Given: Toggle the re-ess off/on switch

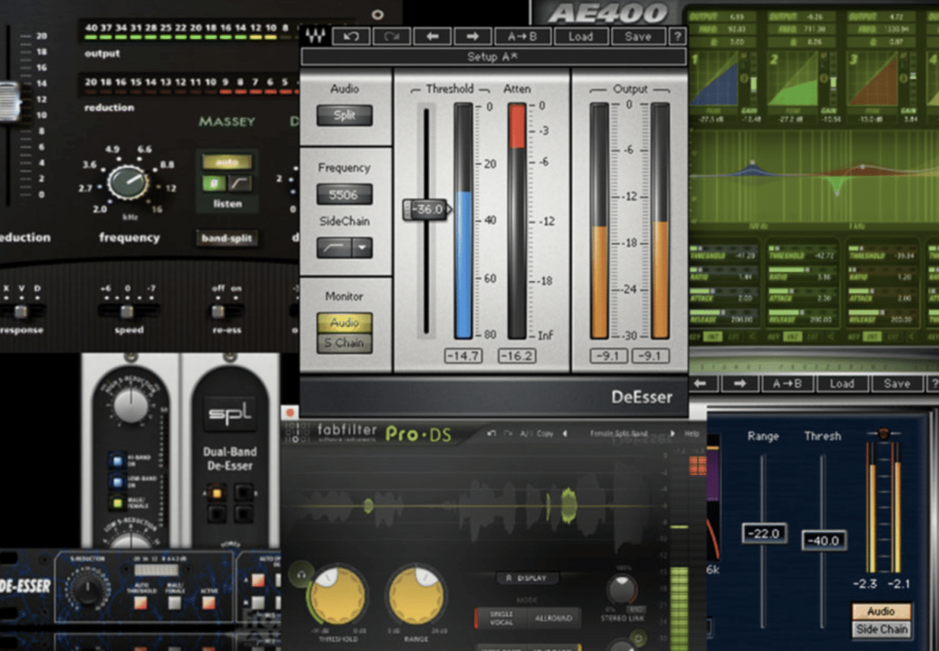Looking at the screenshot, I should coord(218,311).
